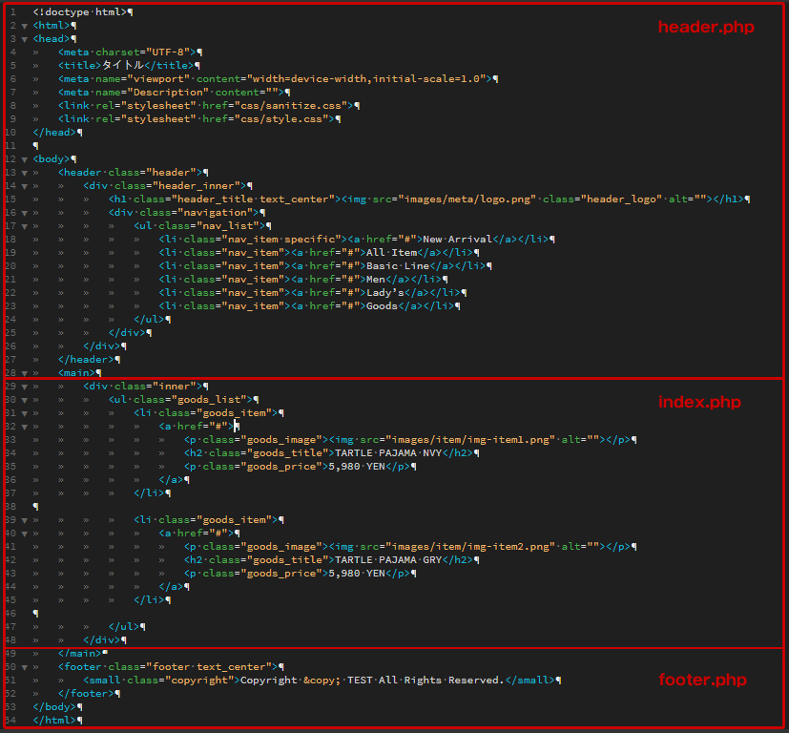Select line number 54 in the gutter

click(10, 720)
